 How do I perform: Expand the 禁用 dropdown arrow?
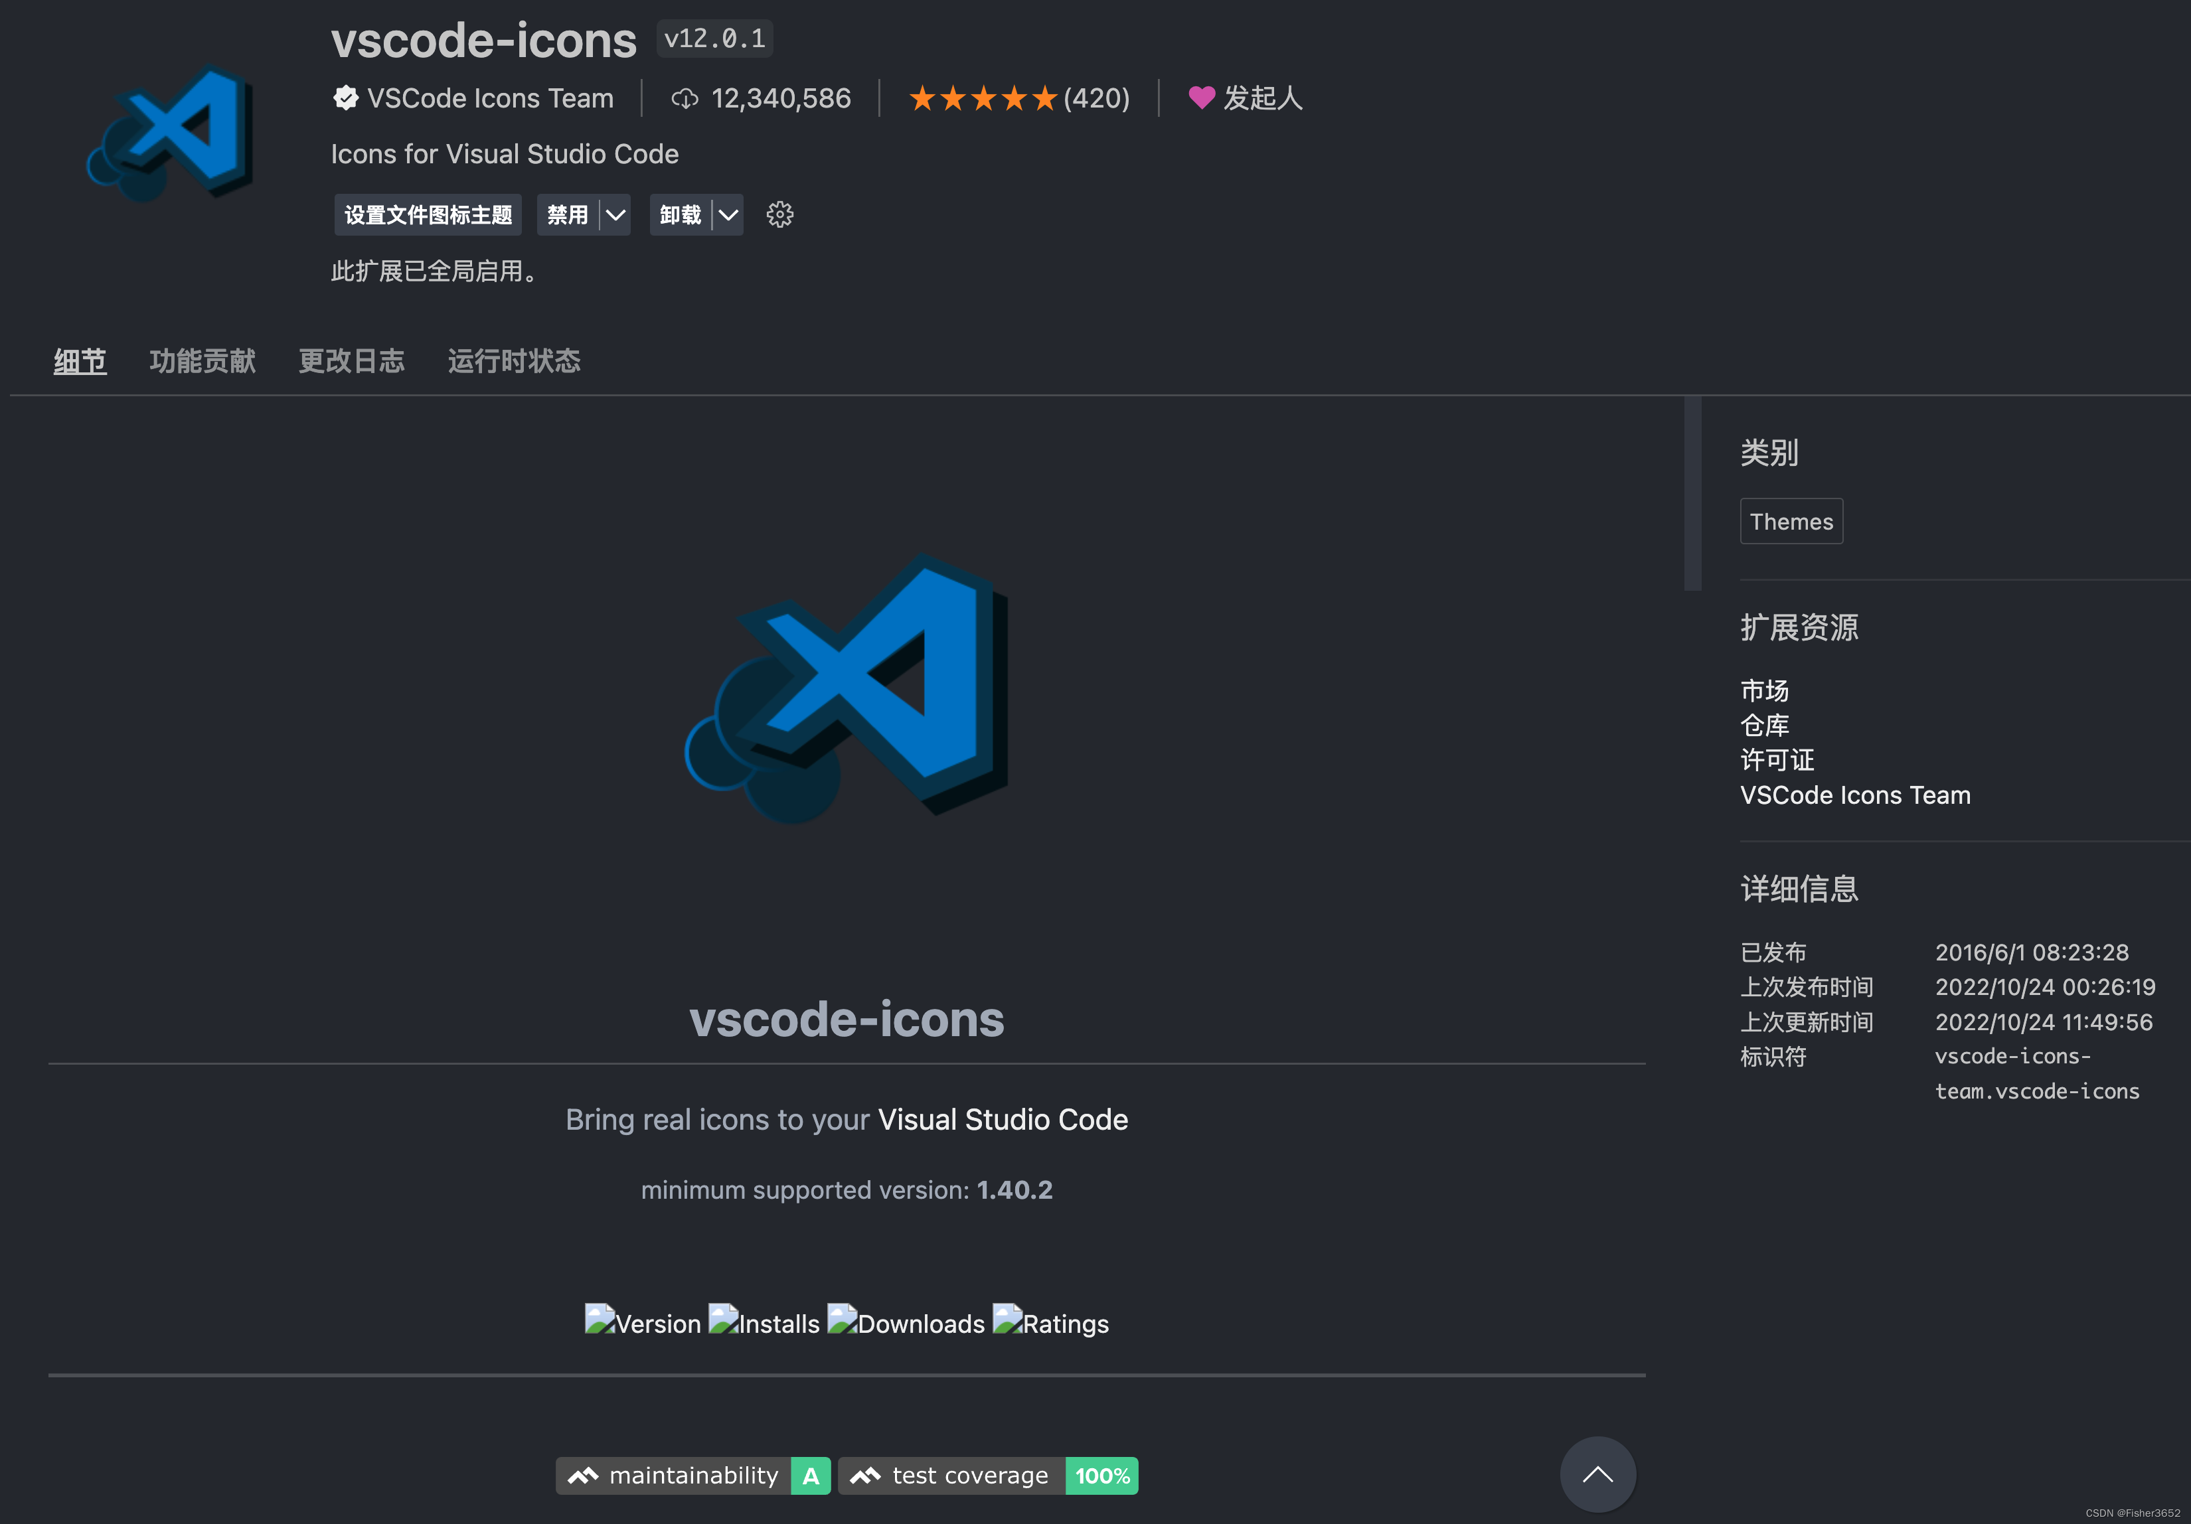coord(615,214)
